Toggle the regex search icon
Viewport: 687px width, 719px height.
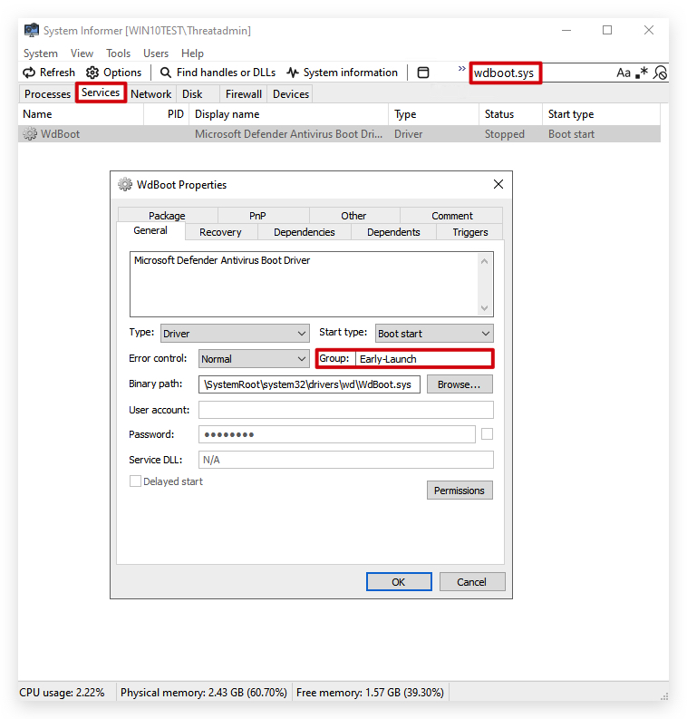click(642, 73)
